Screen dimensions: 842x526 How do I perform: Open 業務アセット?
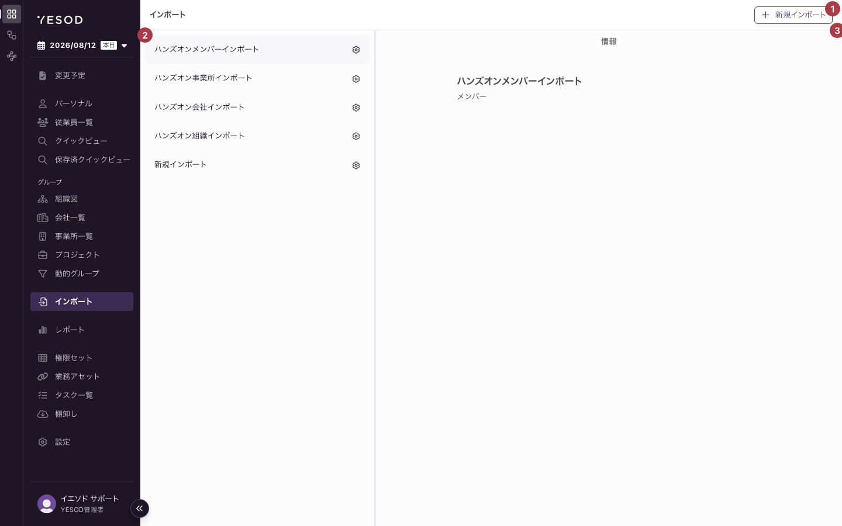point(82,376)
